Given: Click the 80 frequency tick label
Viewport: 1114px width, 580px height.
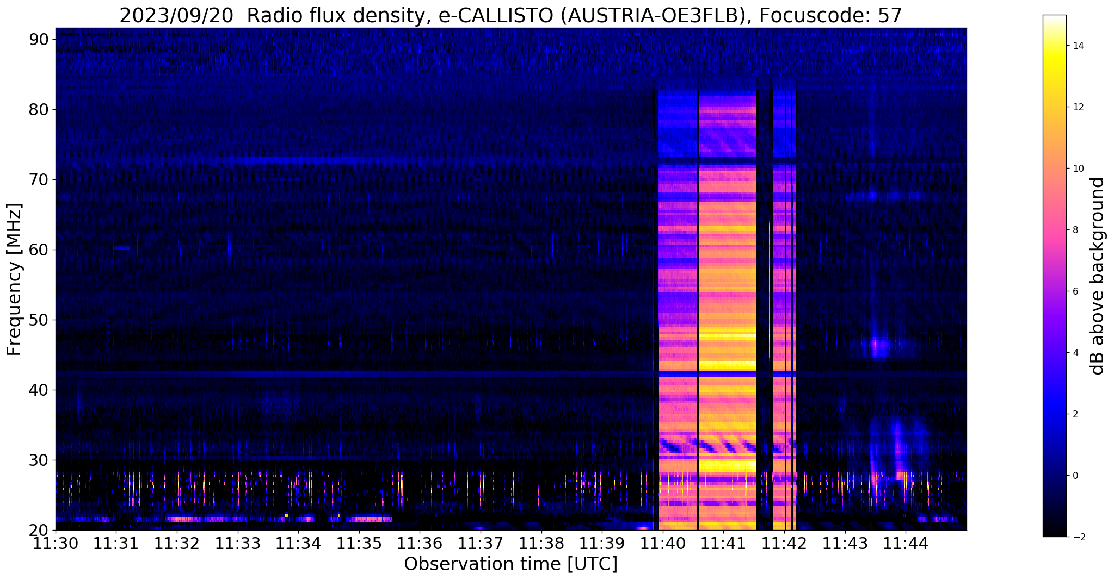Looking at the screenshot, I should [x=40, y=110].
